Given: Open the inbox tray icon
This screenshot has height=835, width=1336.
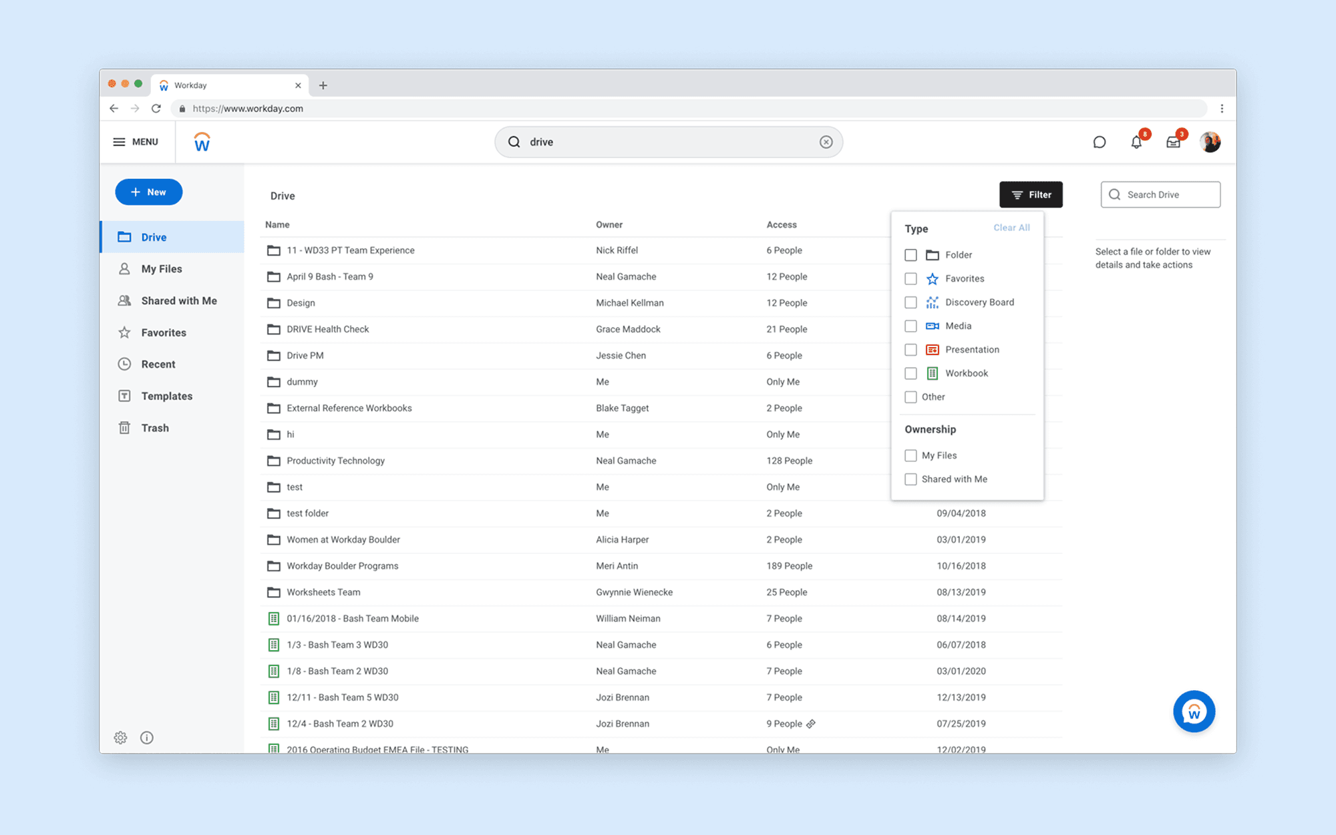Looking at the screenshot, I should [1173, 142].
